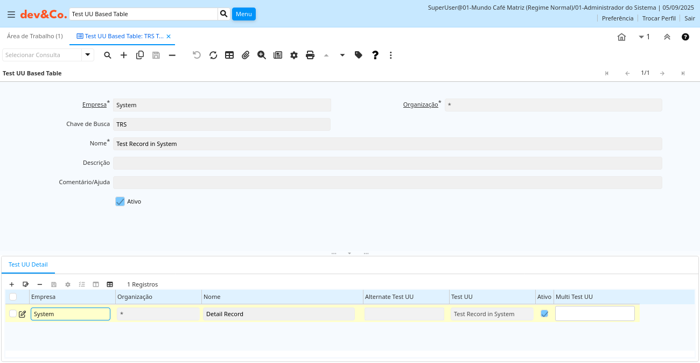700x363 pixels.
Task: Toggle the Ativo checkbox in header form
Action: (x=120, y=201)
